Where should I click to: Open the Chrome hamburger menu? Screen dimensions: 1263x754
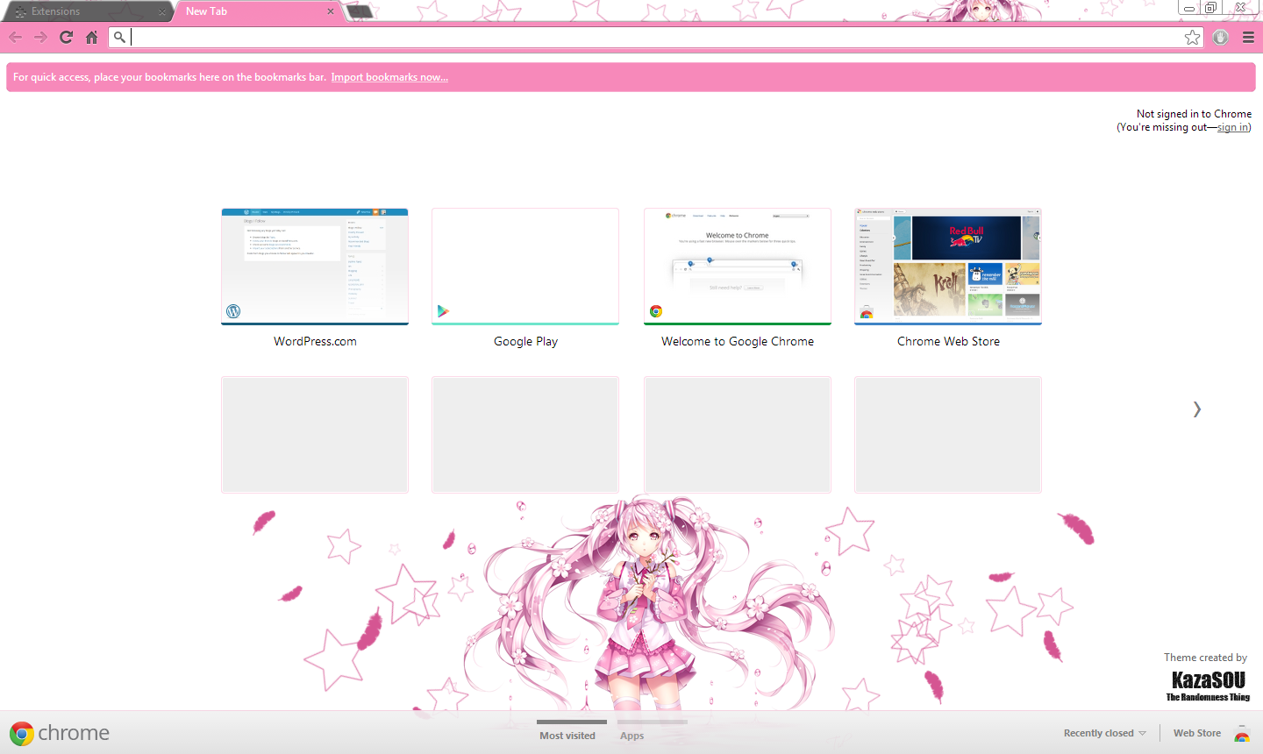click(1248, 37)
